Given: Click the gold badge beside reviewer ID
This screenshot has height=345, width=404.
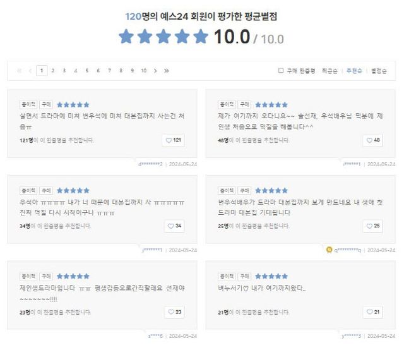Looking at the screenshot, I should tap(329, 250).
